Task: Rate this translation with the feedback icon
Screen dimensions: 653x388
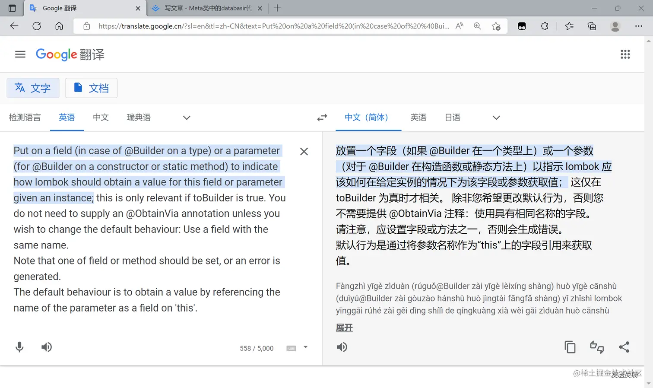Action: click(597, 347)
